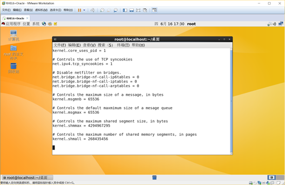Click the VMware printer status icon

click(264, 183)
